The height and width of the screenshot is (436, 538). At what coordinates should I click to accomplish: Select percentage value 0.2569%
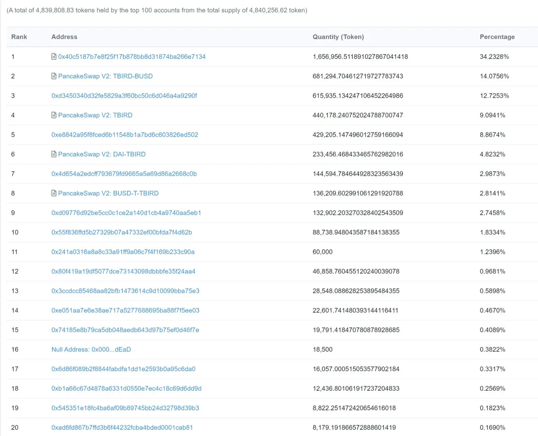(x=492, y=388)
